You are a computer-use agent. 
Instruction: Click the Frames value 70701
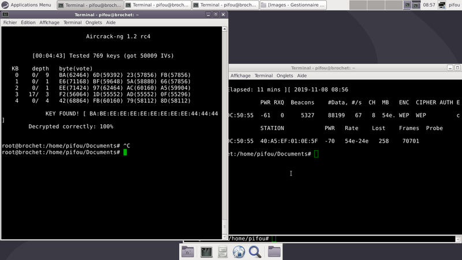411,141
